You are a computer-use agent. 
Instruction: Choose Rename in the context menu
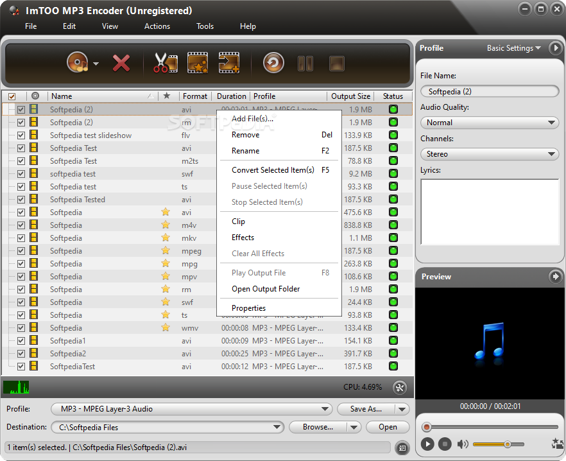coord(279,151)
